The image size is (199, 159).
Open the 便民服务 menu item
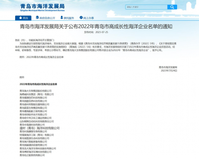tap(67, 18)
